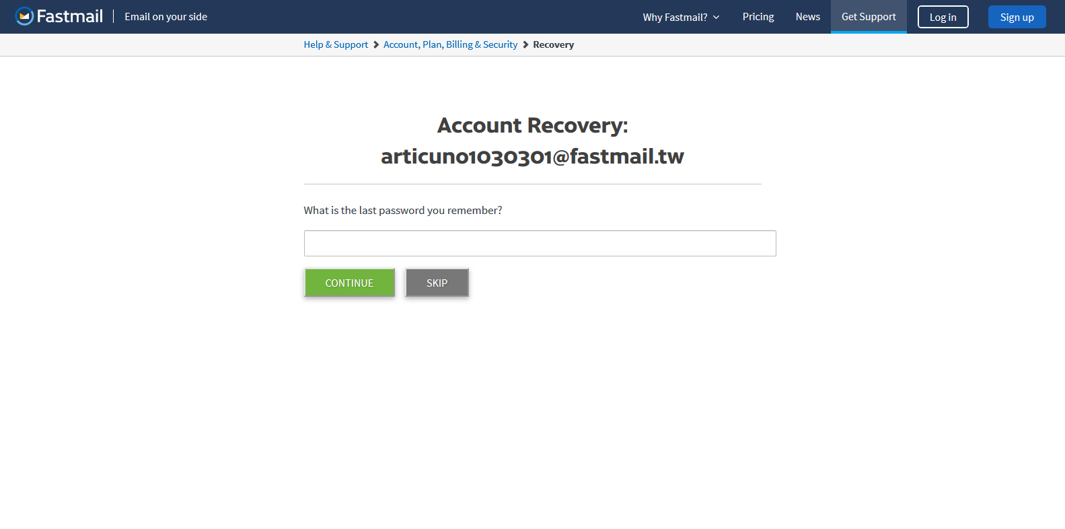
Task: Select the Get Support tab
Action: pyautogui.click(x=869, y=17)
